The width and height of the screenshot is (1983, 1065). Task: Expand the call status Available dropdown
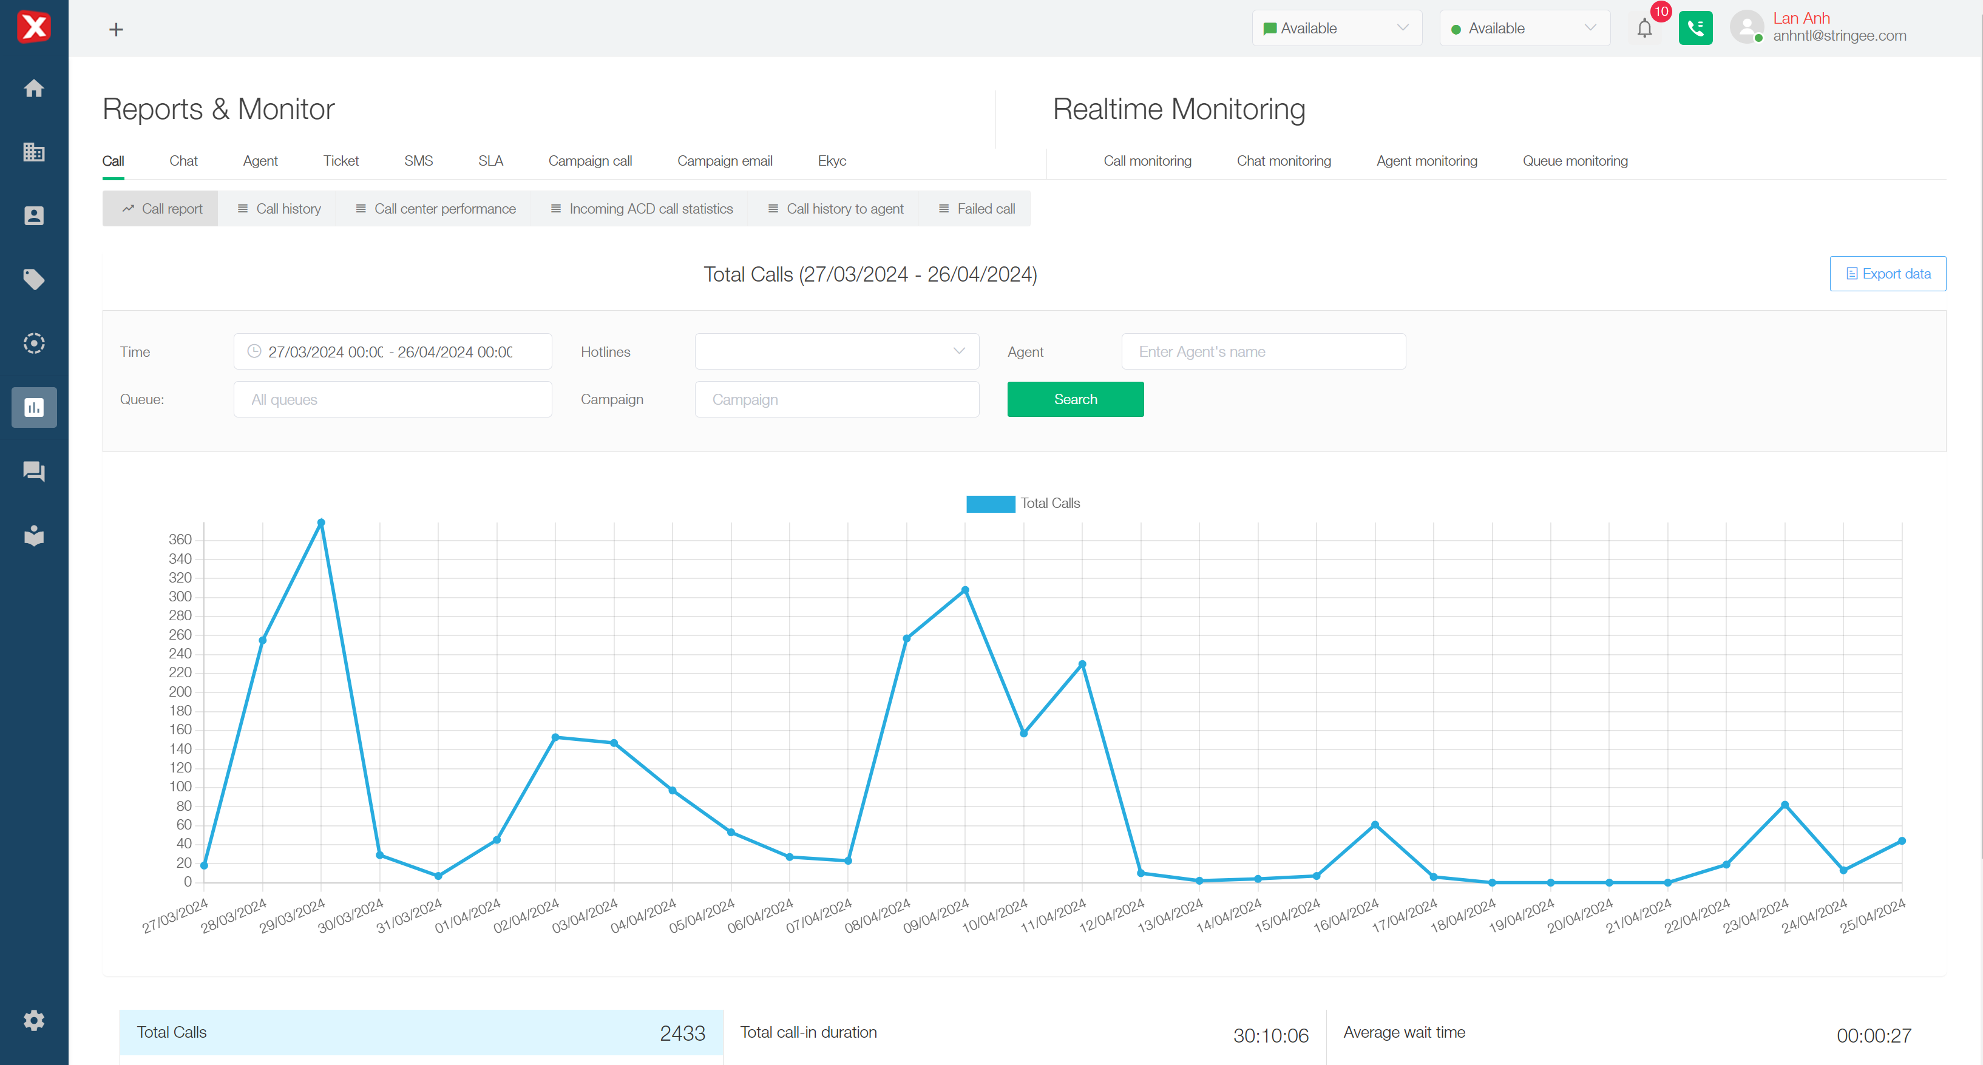(1524, 29)
